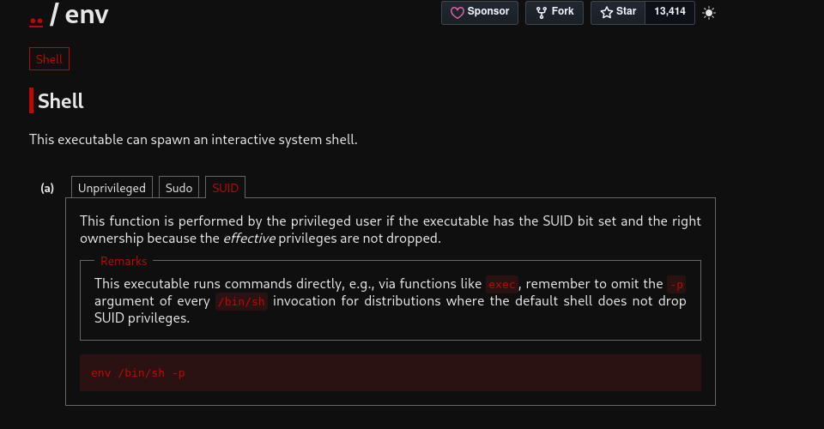This screenshot has height=429, width=824.
Task: Click the Remarks legend label
Action: (124, 261)
